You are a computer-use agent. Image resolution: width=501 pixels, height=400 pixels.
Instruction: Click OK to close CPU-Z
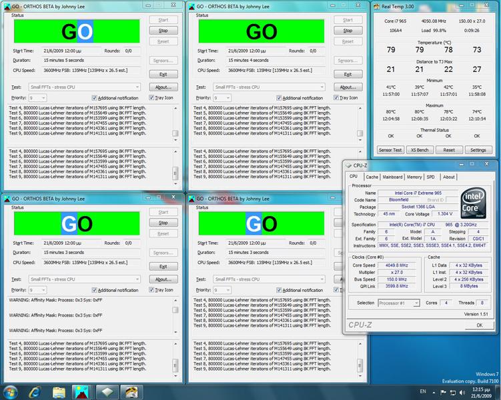pyautogui.click(x=479, y=325)
